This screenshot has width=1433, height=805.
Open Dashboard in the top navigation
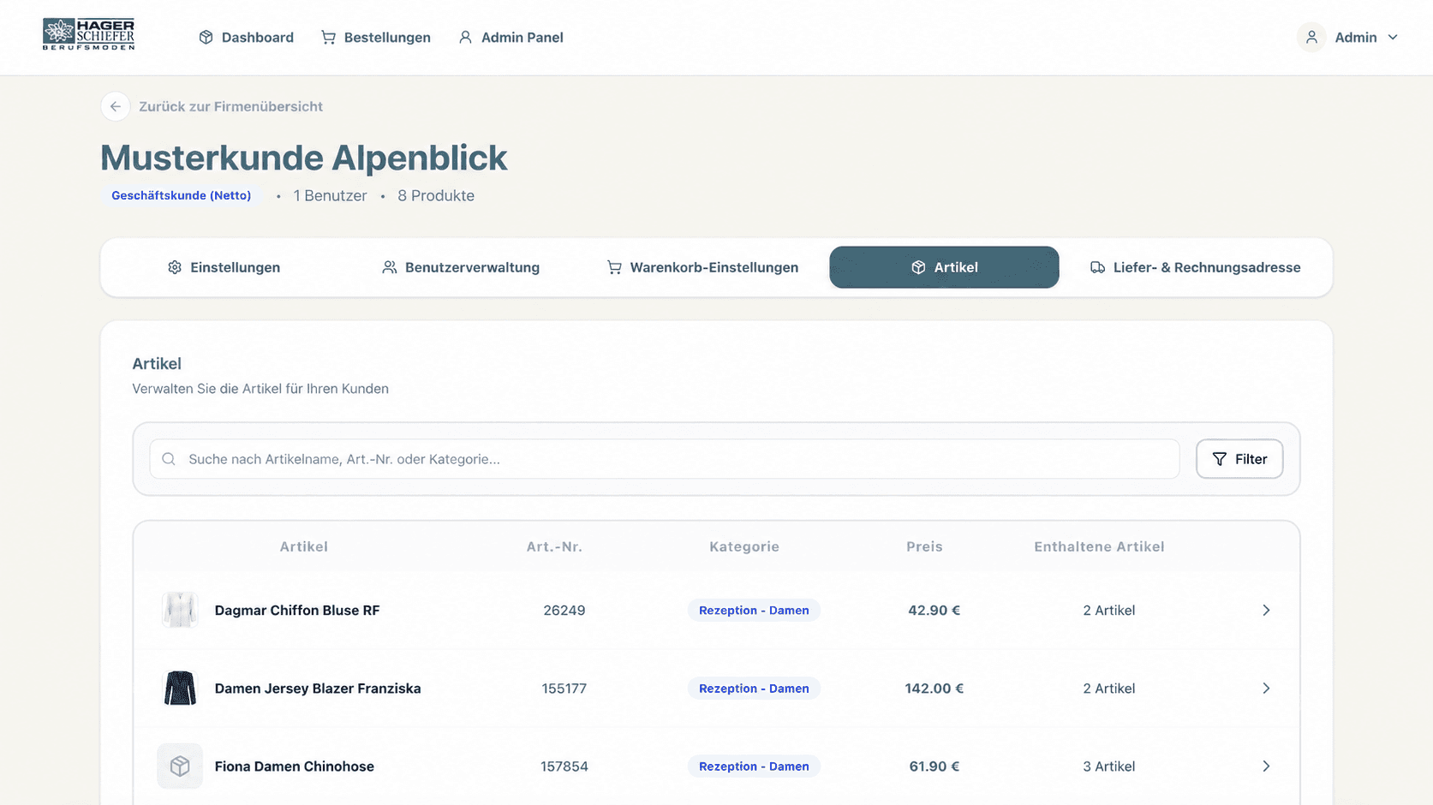(x=247, y=38)
